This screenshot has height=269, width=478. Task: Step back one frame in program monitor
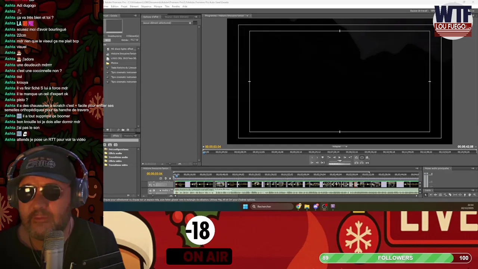[x=335, y=157]
